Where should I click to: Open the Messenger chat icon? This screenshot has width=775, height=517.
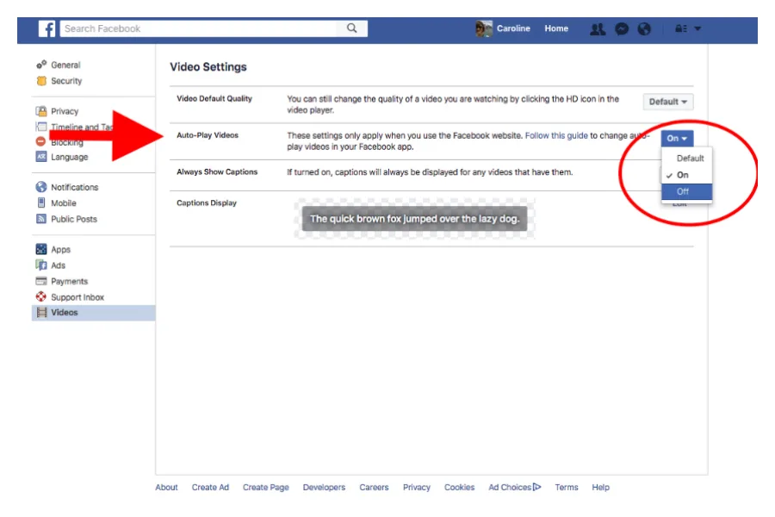pyautogui.click(x=622, y=28)
